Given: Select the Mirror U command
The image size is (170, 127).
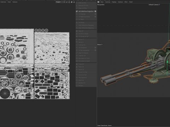Looking at the screenshot, I should coord(86,40).
